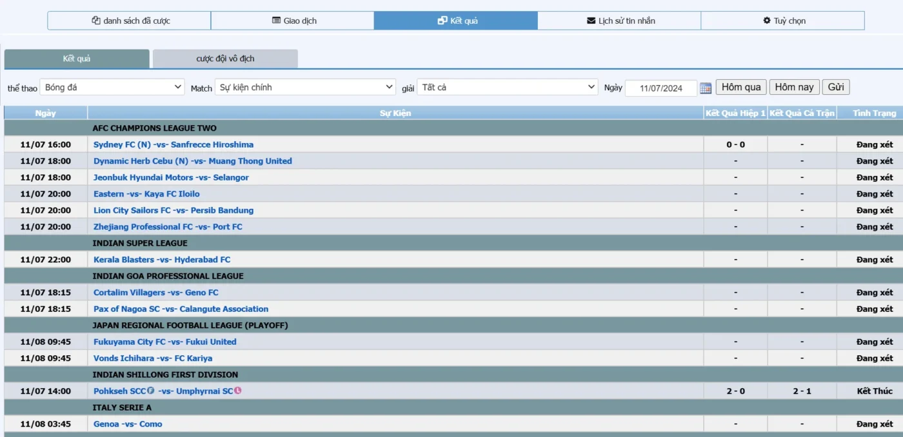
Task: Click the list icon next to Giao dịch
Action: pos(277,21)
